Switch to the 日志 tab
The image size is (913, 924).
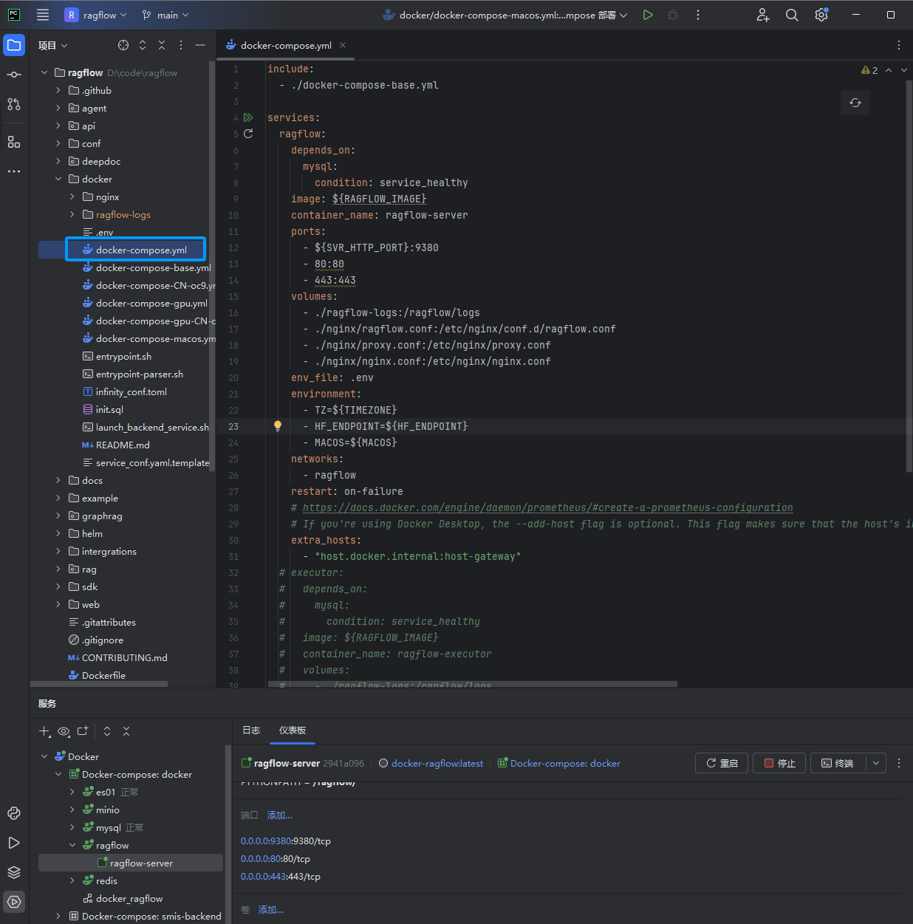(251, 730)
